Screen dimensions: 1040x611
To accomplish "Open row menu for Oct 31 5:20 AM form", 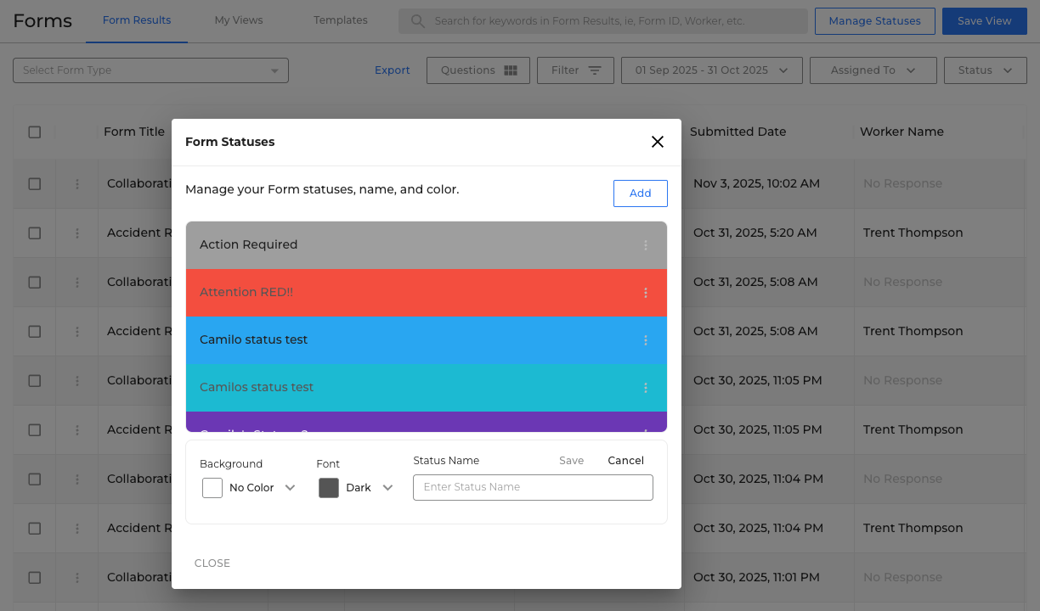I will (77, 233).
